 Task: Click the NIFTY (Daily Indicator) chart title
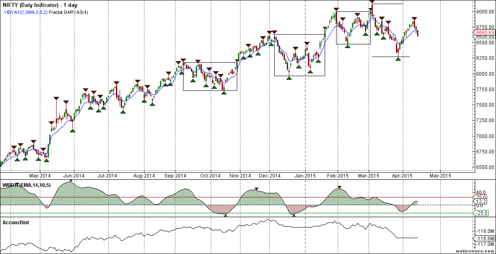(41, 5)
